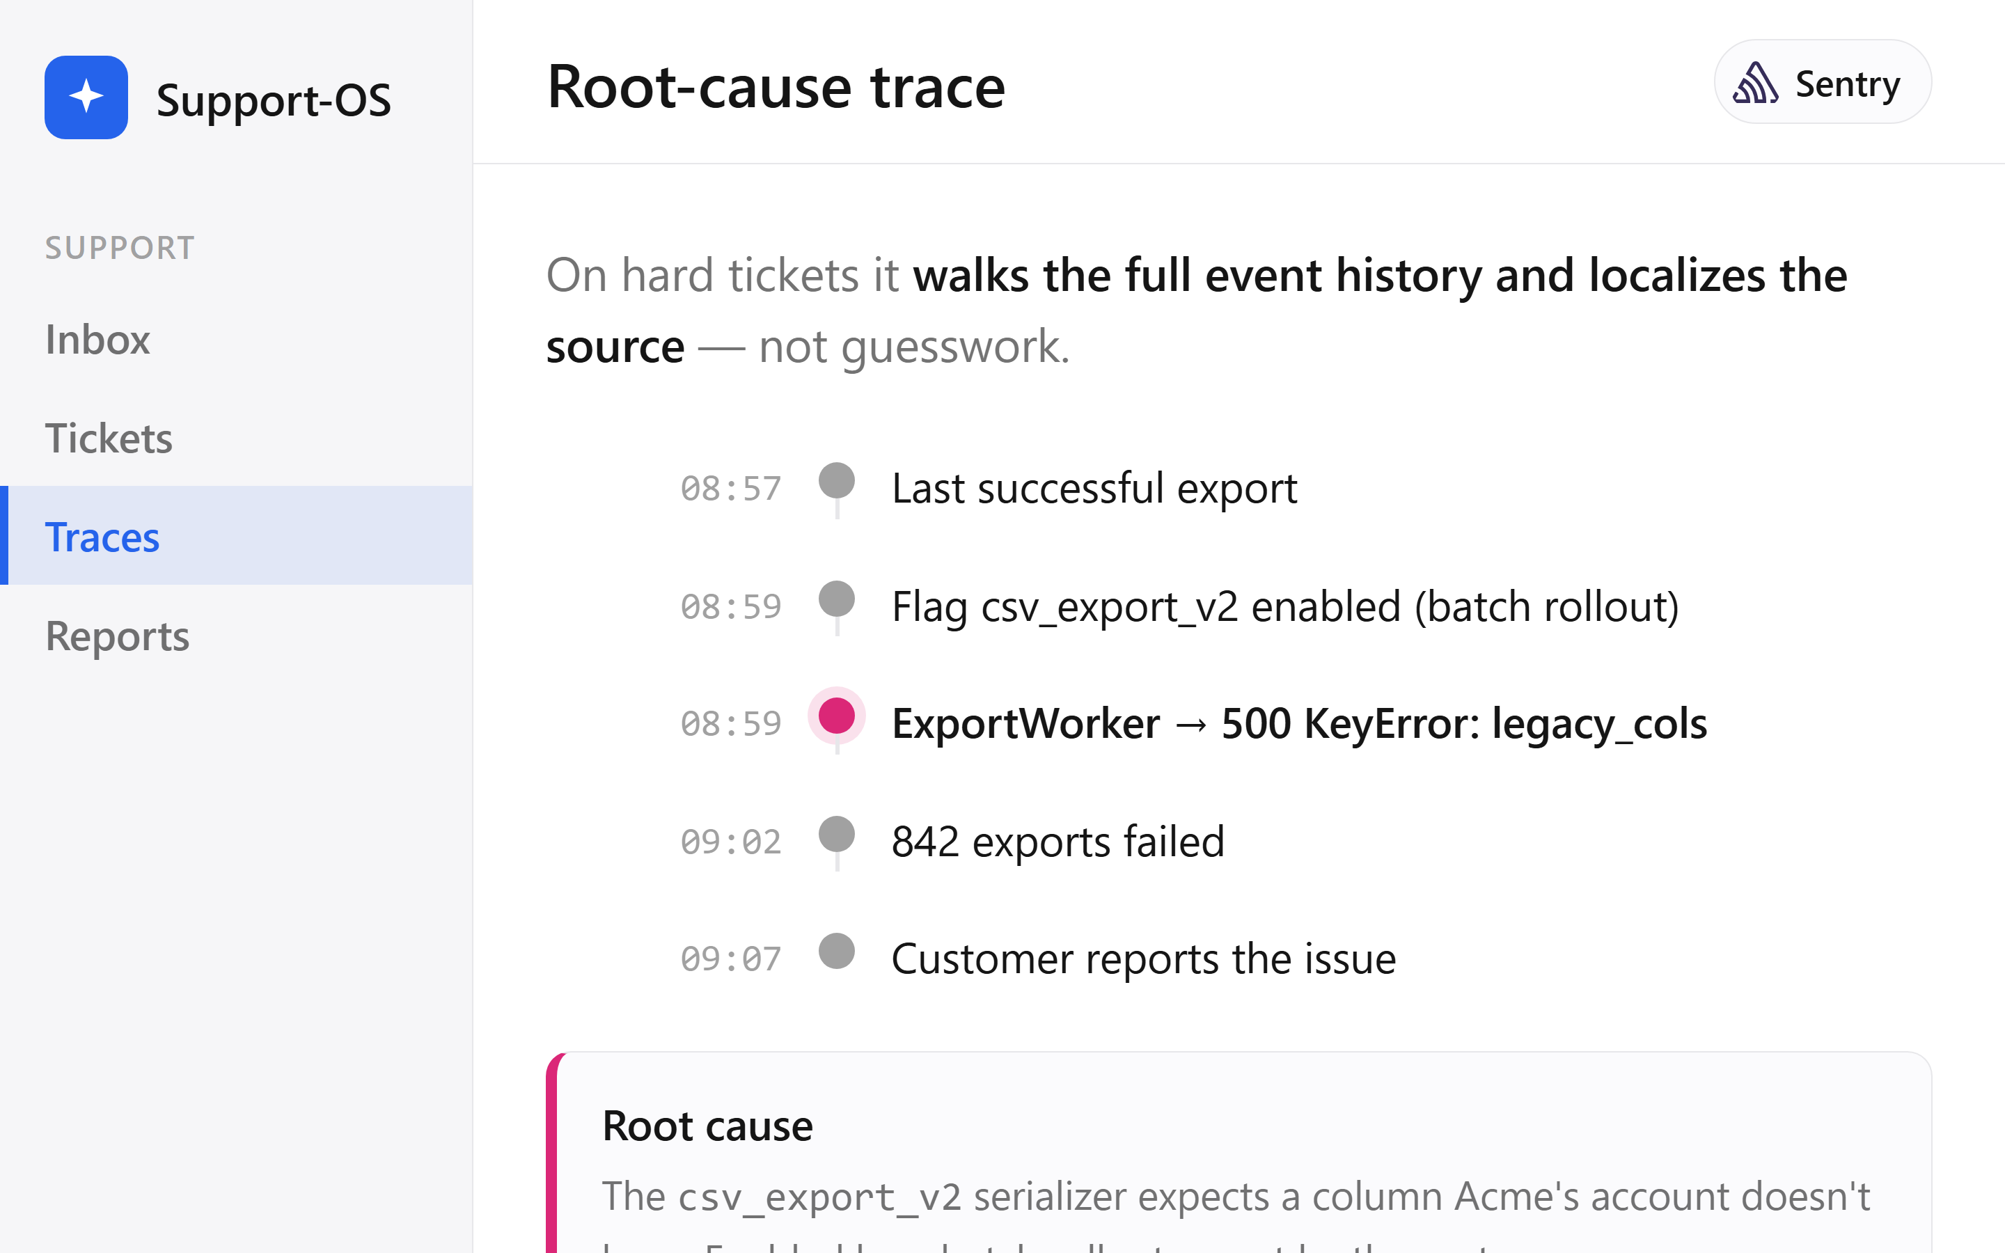Click the Customer reports the issue dot

click(837, 950)
